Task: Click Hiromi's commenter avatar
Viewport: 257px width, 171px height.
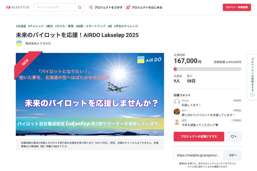Action: tap(177, 102)
